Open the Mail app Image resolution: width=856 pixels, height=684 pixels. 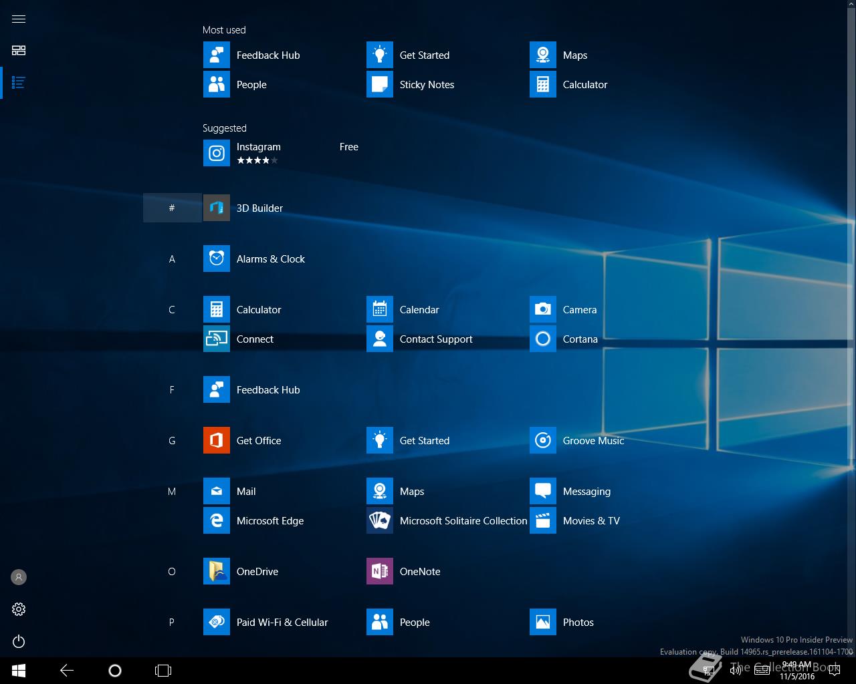(x=284, y=491)
